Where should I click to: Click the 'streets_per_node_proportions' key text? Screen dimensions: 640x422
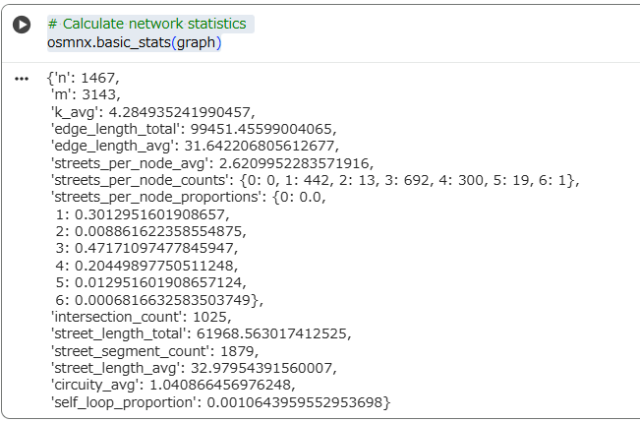click(x=155, y=198)
